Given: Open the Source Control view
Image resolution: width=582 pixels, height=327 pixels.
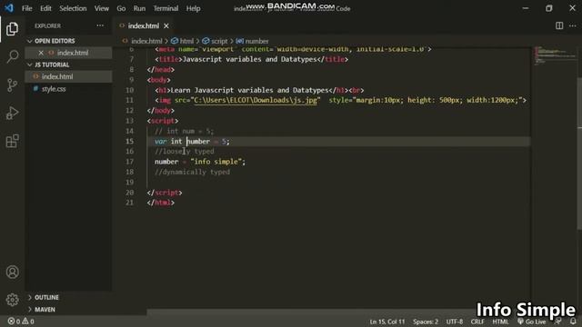Looking at the screenshot, I should click(x=12, y=84).
